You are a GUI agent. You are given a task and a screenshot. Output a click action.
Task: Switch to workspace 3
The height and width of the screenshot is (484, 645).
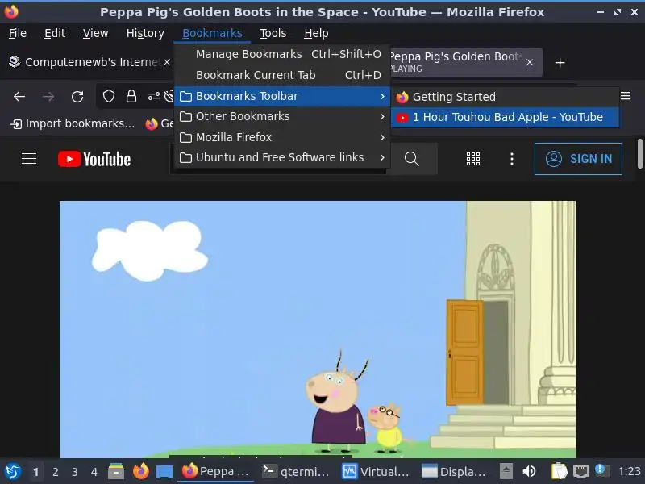[x=74, y=472]
